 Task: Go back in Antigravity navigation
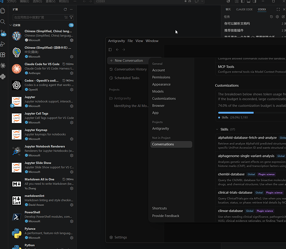tap(117, 49)
